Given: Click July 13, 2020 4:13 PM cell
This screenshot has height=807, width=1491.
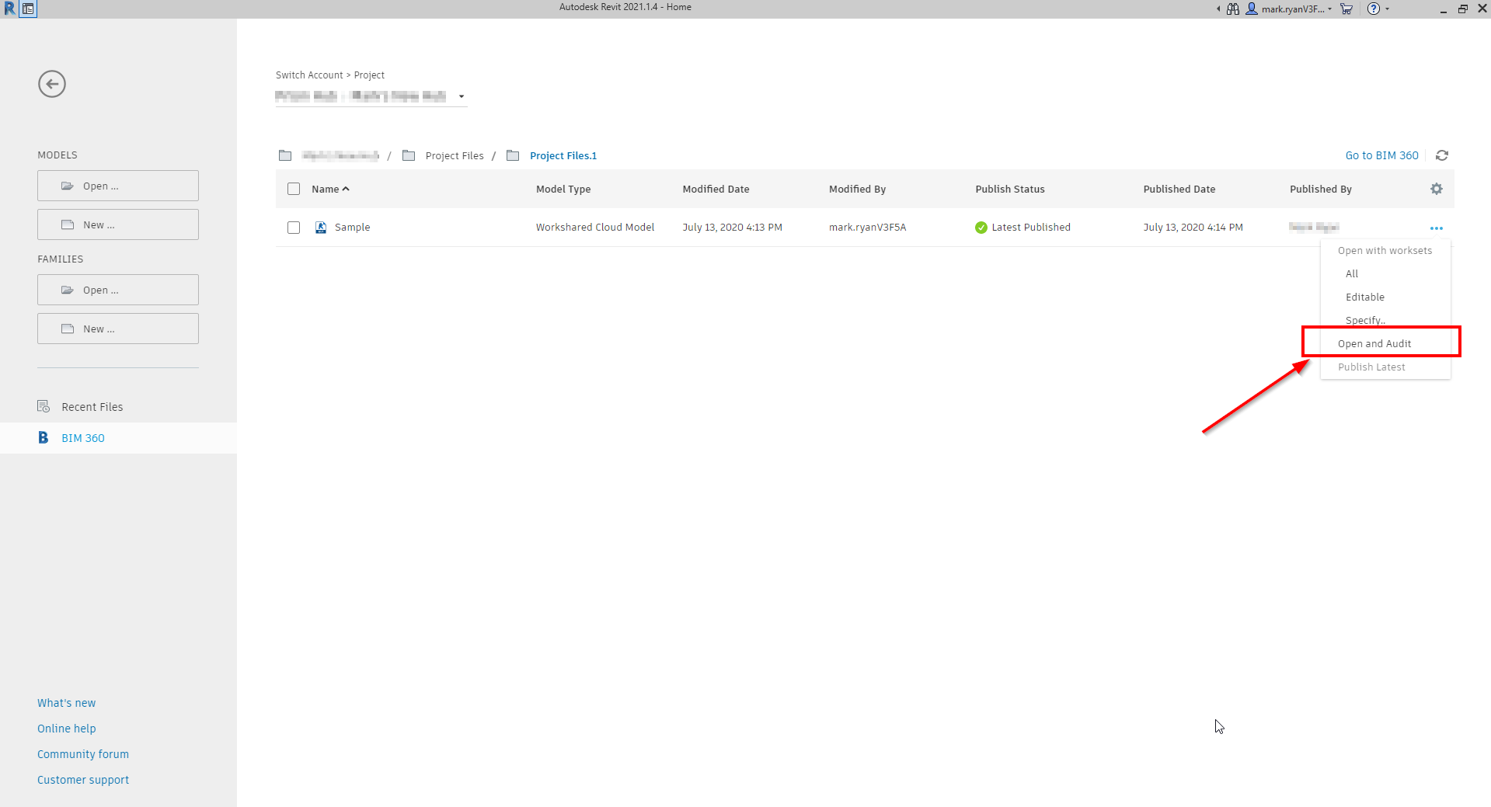Looking at the screenshot, I should pyautogui.click(x=732, y=227).
